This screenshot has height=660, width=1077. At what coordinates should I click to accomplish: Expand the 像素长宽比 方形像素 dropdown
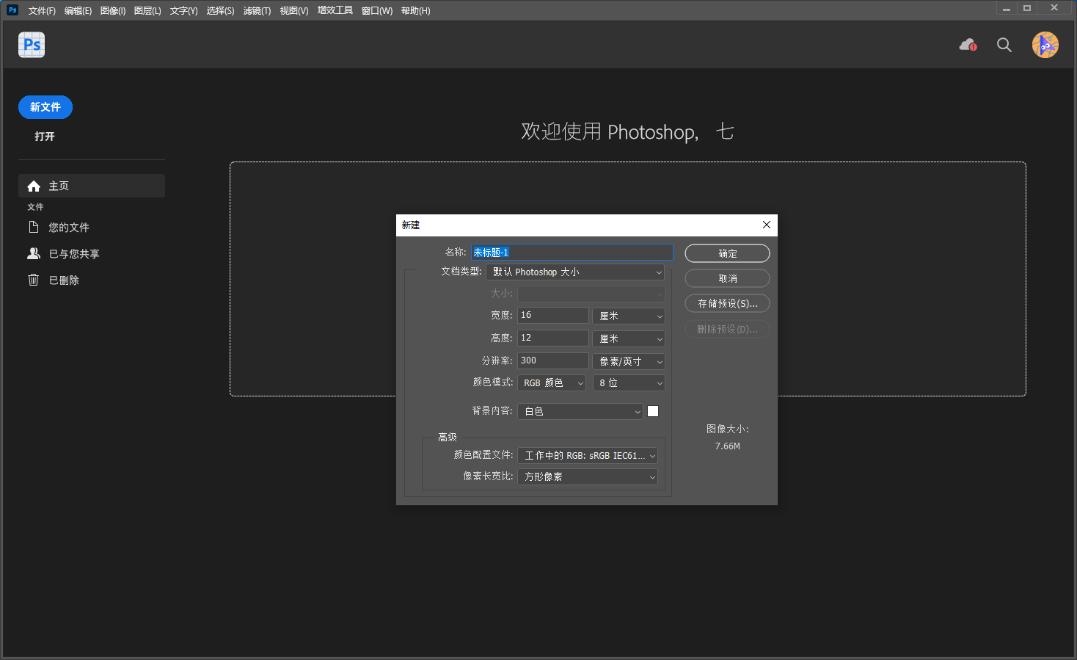(x=588, y=477)
